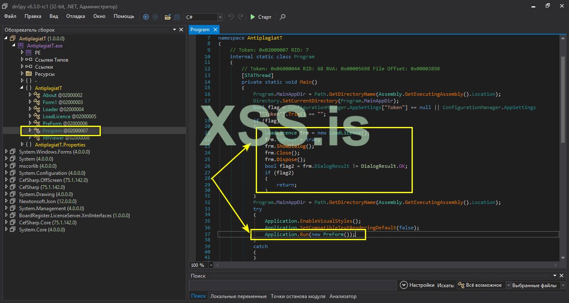Click the navigate back arrow icon
The height and width of the screenshot is (303, 569).
coord(146,17)
